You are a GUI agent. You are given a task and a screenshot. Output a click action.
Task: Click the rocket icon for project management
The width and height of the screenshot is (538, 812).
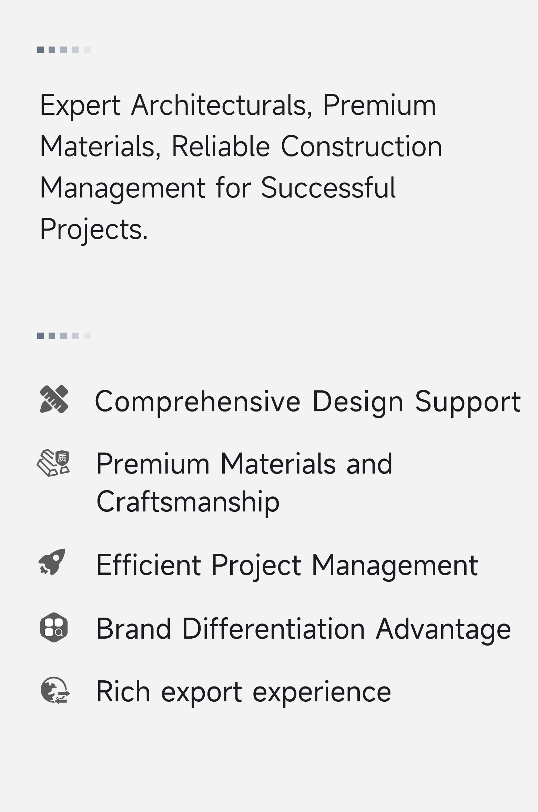(52, 562)
